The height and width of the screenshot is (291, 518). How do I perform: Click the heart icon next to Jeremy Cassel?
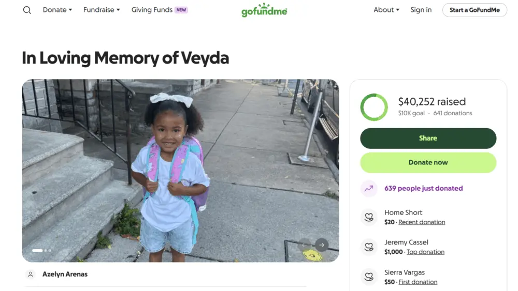pos(369,248)
